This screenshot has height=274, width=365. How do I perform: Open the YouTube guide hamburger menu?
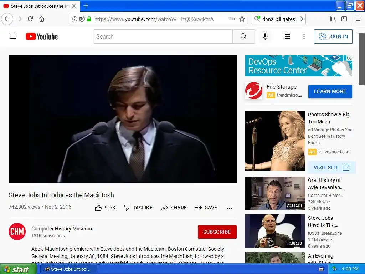(x=13, y=36)
